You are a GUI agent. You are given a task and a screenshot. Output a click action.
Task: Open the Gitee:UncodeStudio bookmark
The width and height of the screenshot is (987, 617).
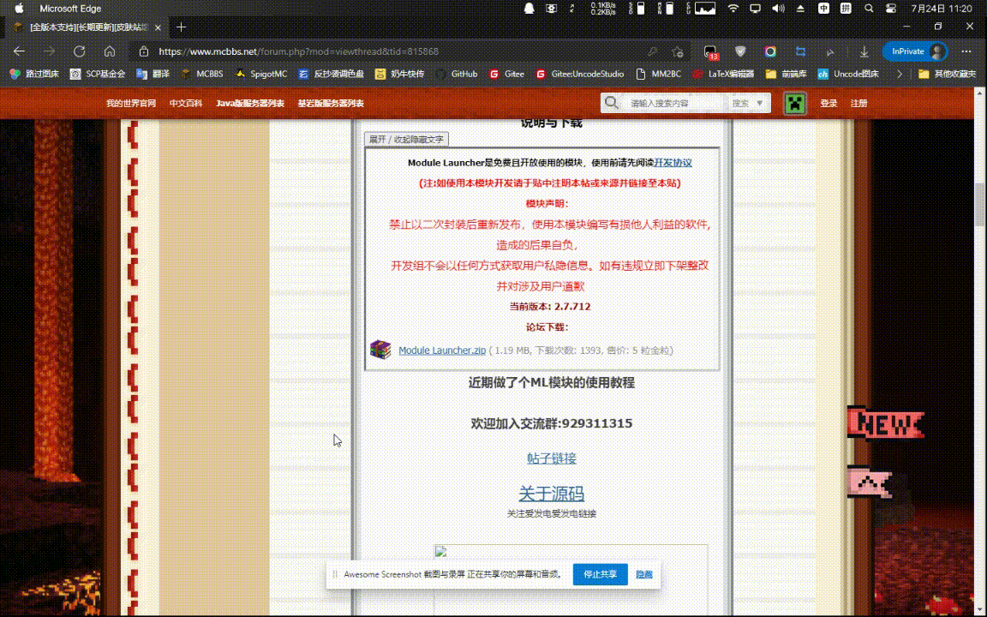[580, 74]
